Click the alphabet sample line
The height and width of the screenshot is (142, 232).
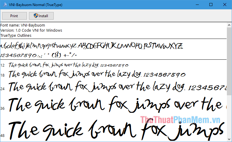(x=92, y=46)
